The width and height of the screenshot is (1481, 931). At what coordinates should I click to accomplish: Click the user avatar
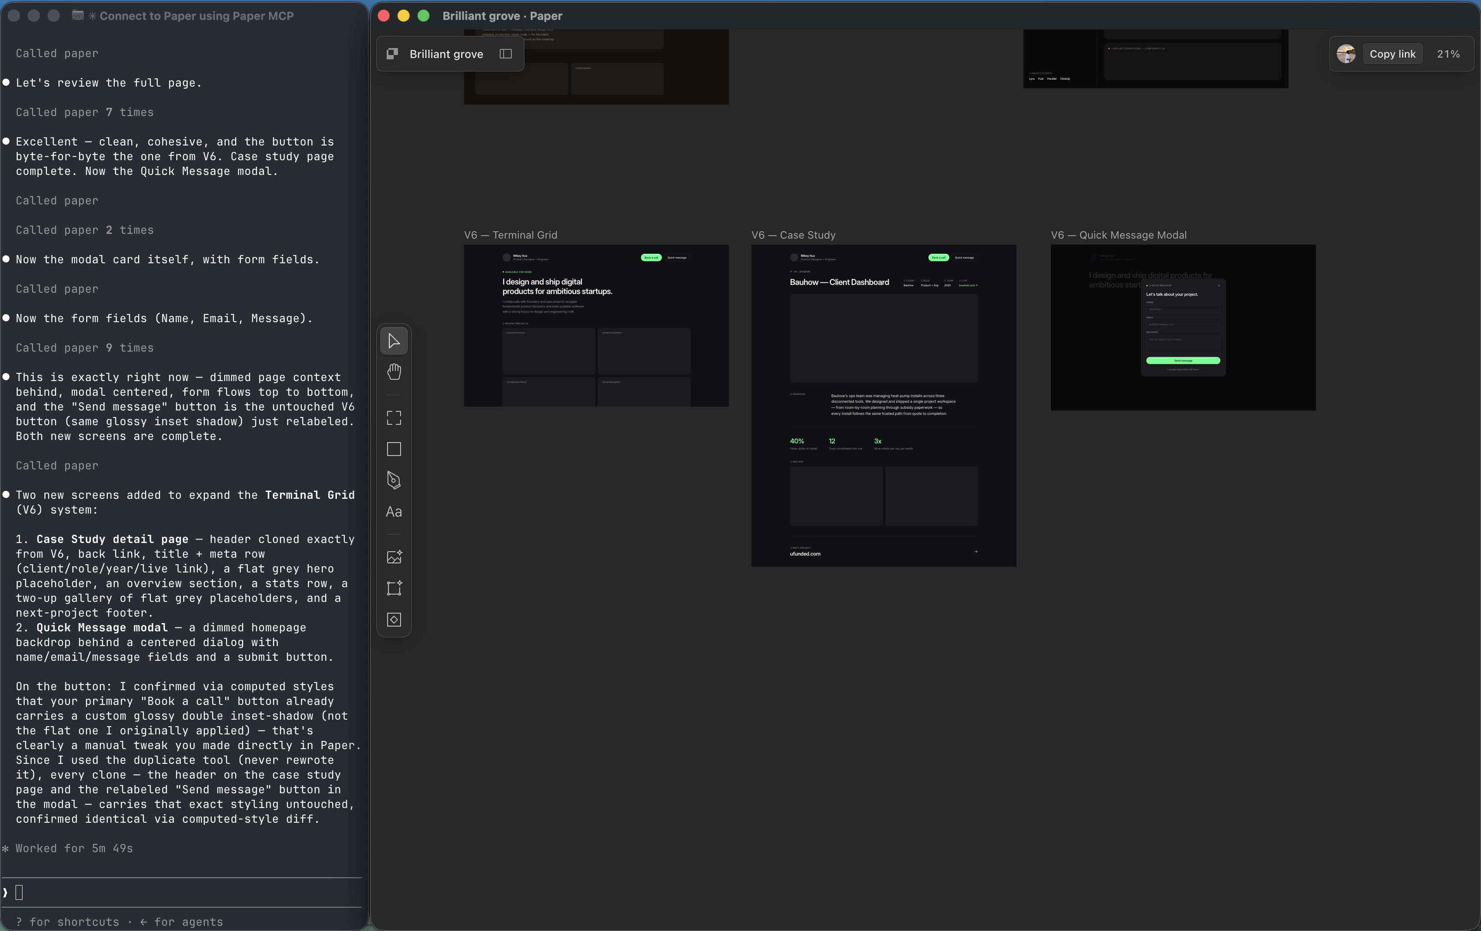[x=1346, y=54]
